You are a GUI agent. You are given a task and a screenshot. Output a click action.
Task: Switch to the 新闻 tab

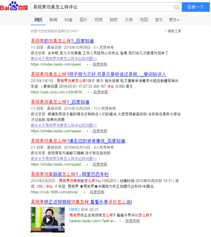point(53,20)
